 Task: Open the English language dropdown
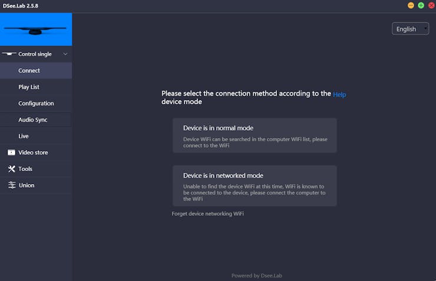410,29
